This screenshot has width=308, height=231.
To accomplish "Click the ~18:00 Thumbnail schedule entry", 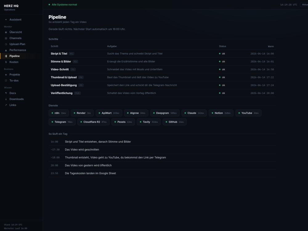I will point(162,157).
